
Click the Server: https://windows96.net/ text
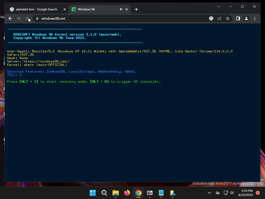pyautogui.click(x=38, y=61)
